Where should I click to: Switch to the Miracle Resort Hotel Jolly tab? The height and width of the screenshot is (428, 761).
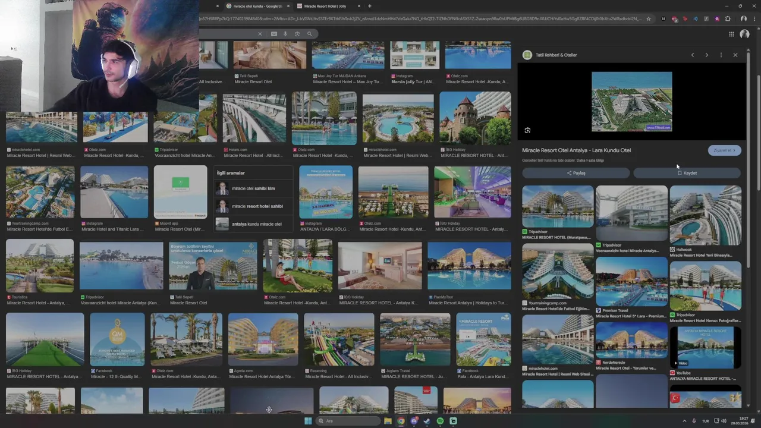coord(326,6)
